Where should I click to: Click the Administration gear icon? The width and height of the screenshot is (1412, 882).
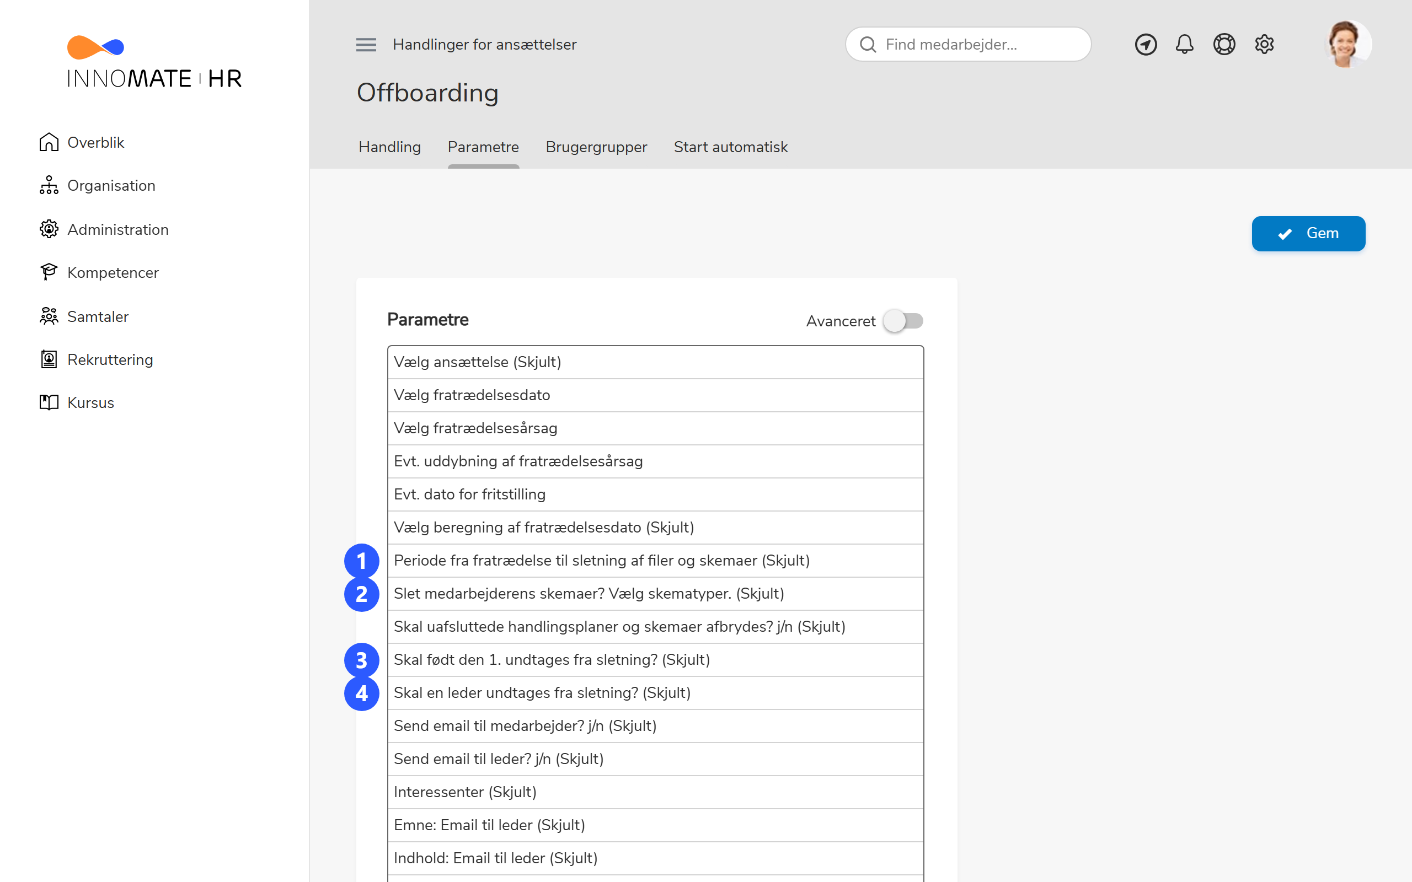click(49, 229)
